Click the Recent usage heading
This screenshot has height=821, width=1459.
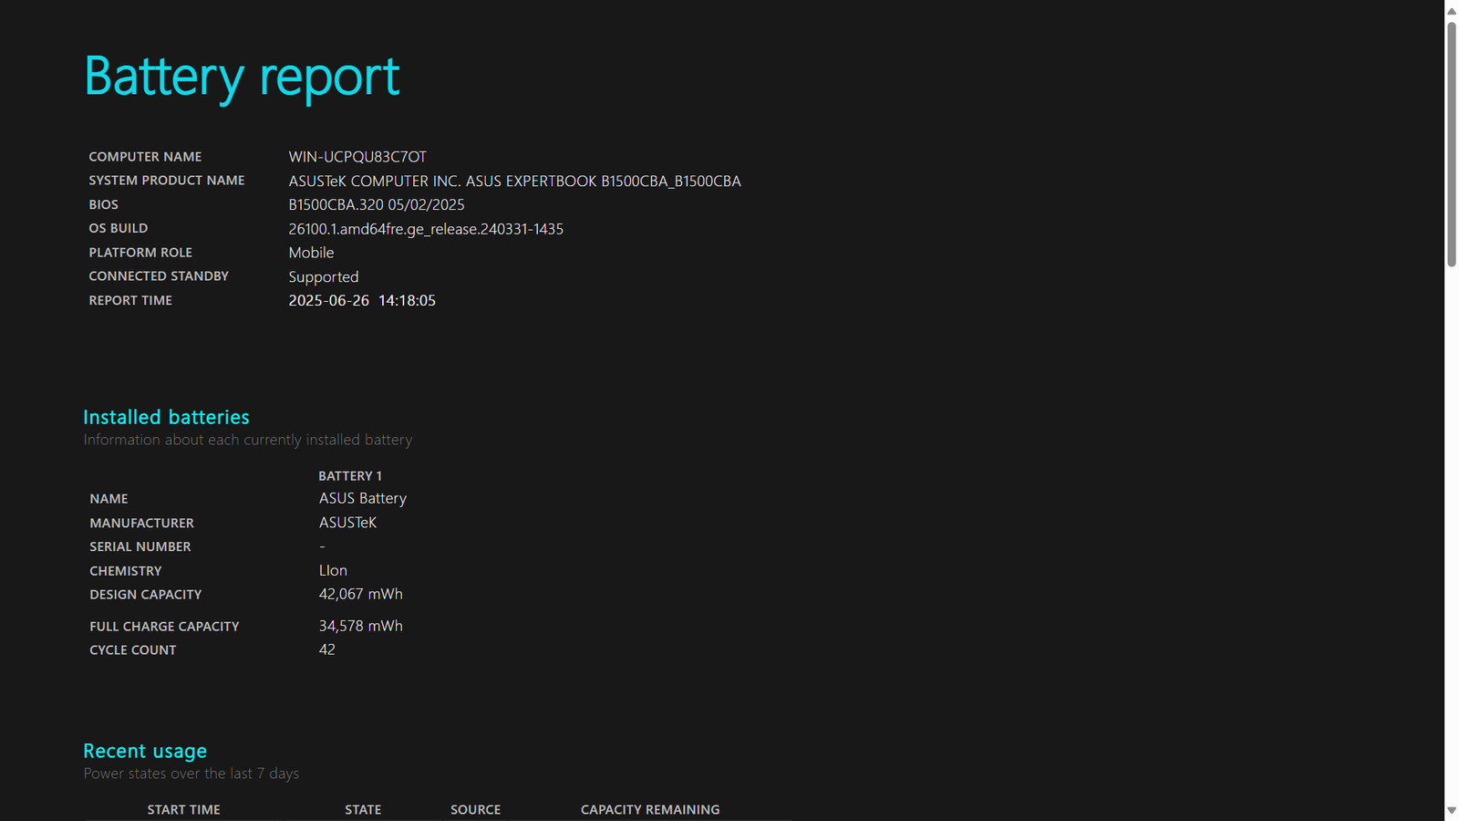click(145, 751)
